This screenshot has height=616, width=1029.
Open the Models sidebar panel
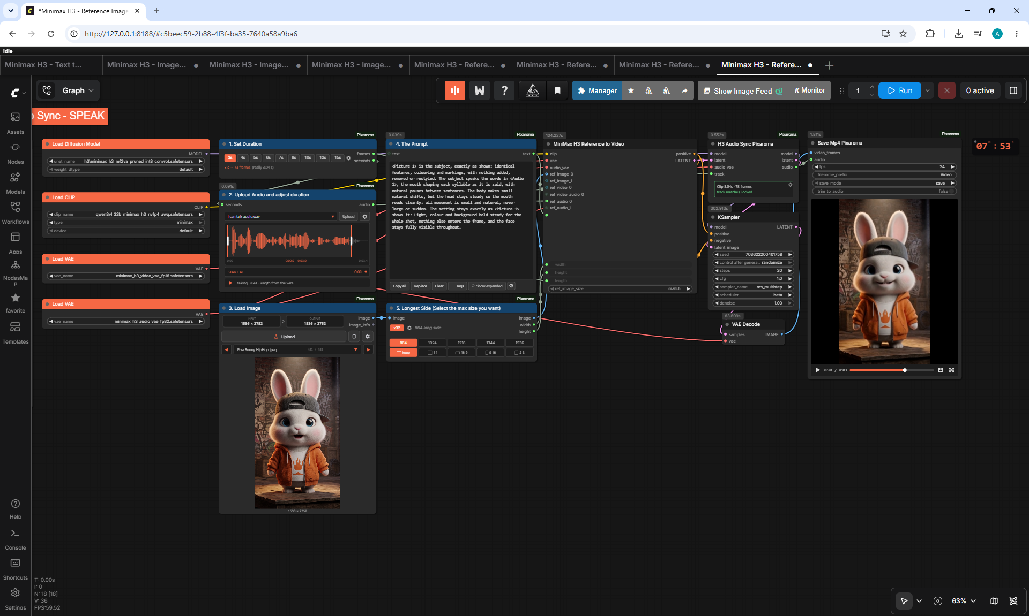click(x=15, y=182)
